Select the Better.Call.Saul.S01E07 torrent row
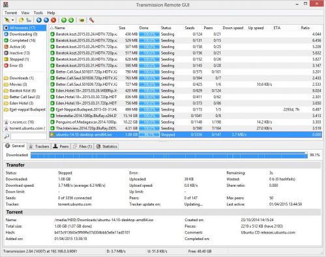This screenshot has width=326, height=257. point(186,72)
